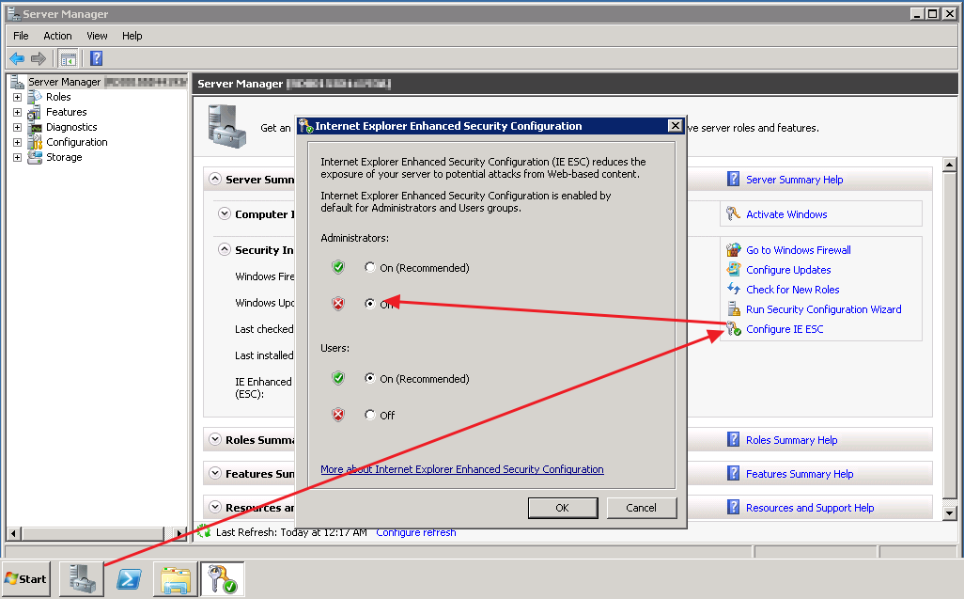Expand the Configuration tree node
Screen dimensions: 964x599
[17, 143]
